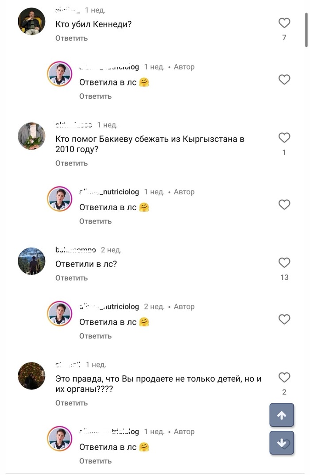Click the scroll-up arrow button
The width and height of the screenshot is (310, 475).
point(282,415)
